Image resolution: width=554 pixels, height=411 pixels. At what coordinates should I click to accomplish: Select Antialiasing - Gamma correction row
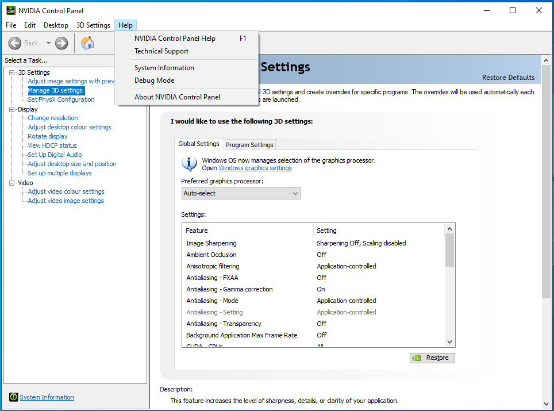pyautogui.click(x=314, y=289)
